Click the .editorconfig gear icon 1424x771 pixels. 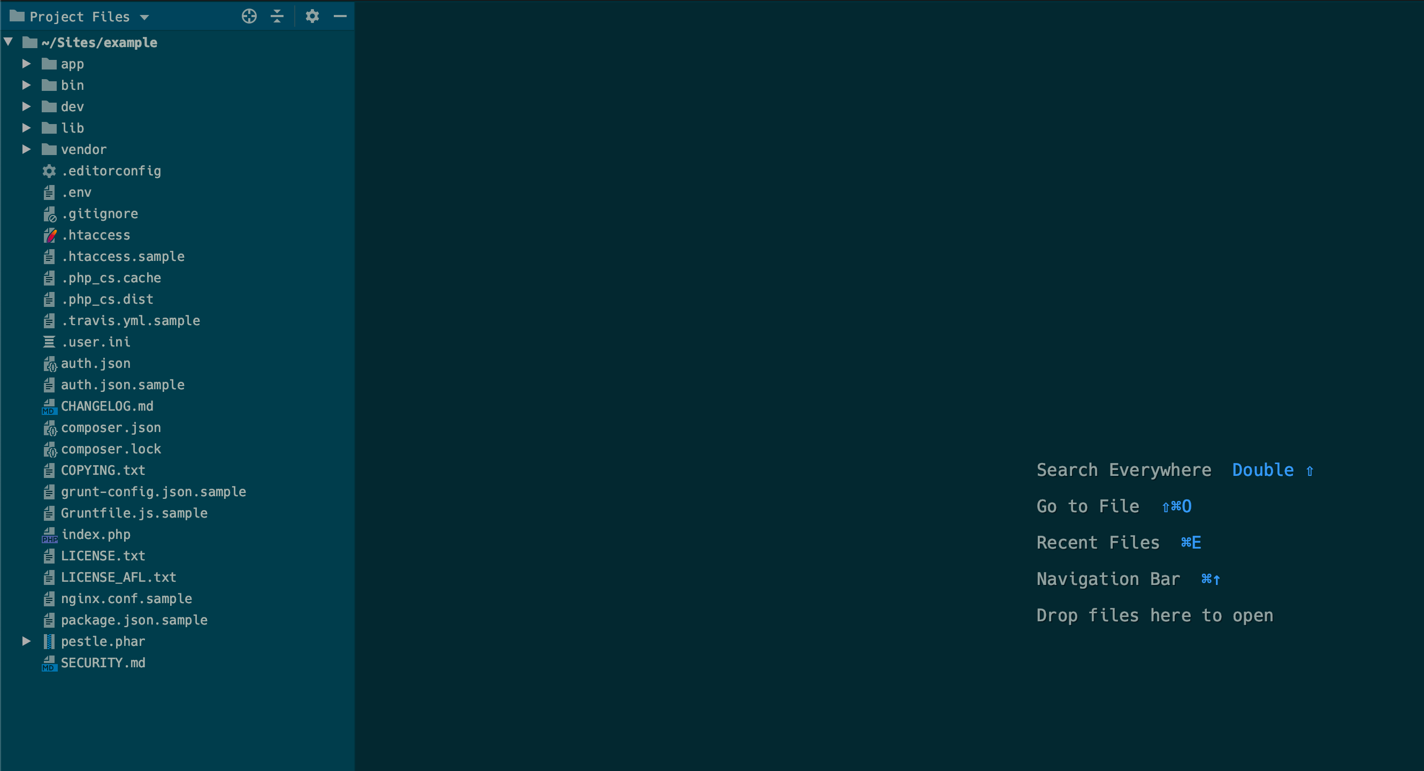tap(49, 171)
